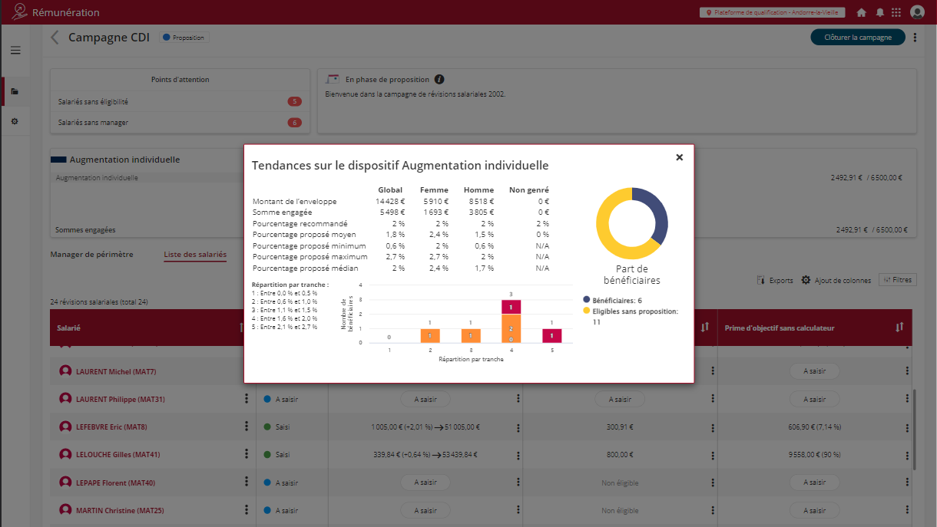Open LELOUCHE Gilles (MAT41) employee link
This screenshot has width=937, height=527.
[x=118, y=454]
